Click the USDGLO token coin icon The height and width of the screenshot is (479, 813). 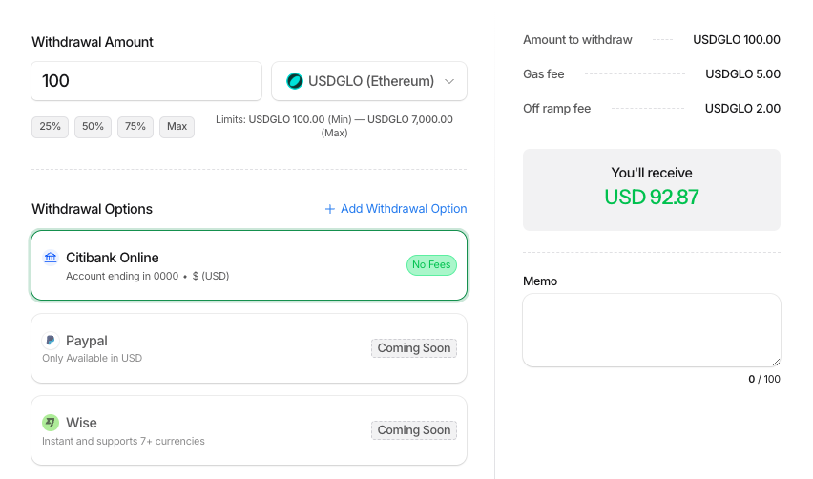(295, 81)
